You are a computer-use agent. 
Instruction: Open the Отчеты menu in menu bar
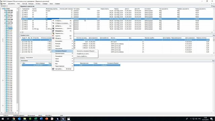38,4
